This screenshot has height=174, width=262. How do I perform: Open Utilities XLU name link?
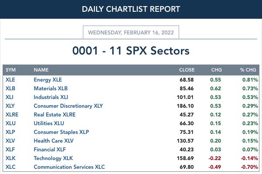(49, 123)
